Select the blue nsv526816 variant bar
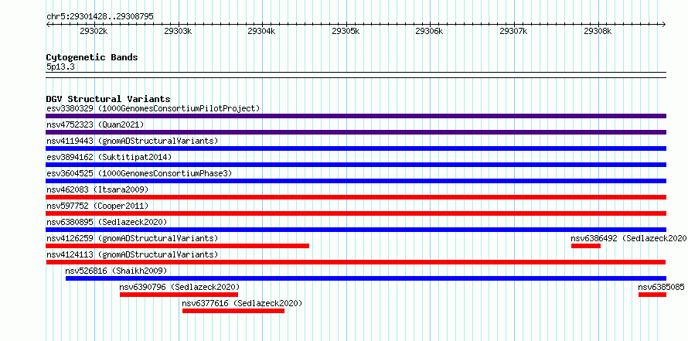Screen dimensions: 688x341 (366, 278)
